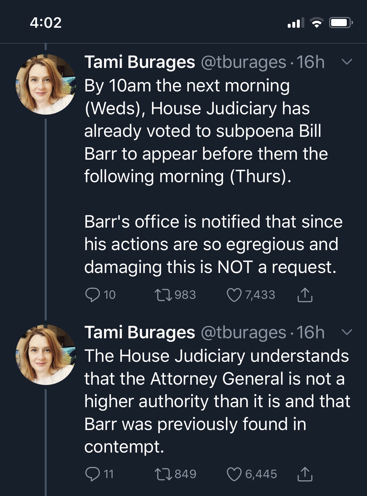The height and width of the screenshot is (496, 367).
Task: Share the 'By 10am' tweet
Action: click(x=305, y=295)
